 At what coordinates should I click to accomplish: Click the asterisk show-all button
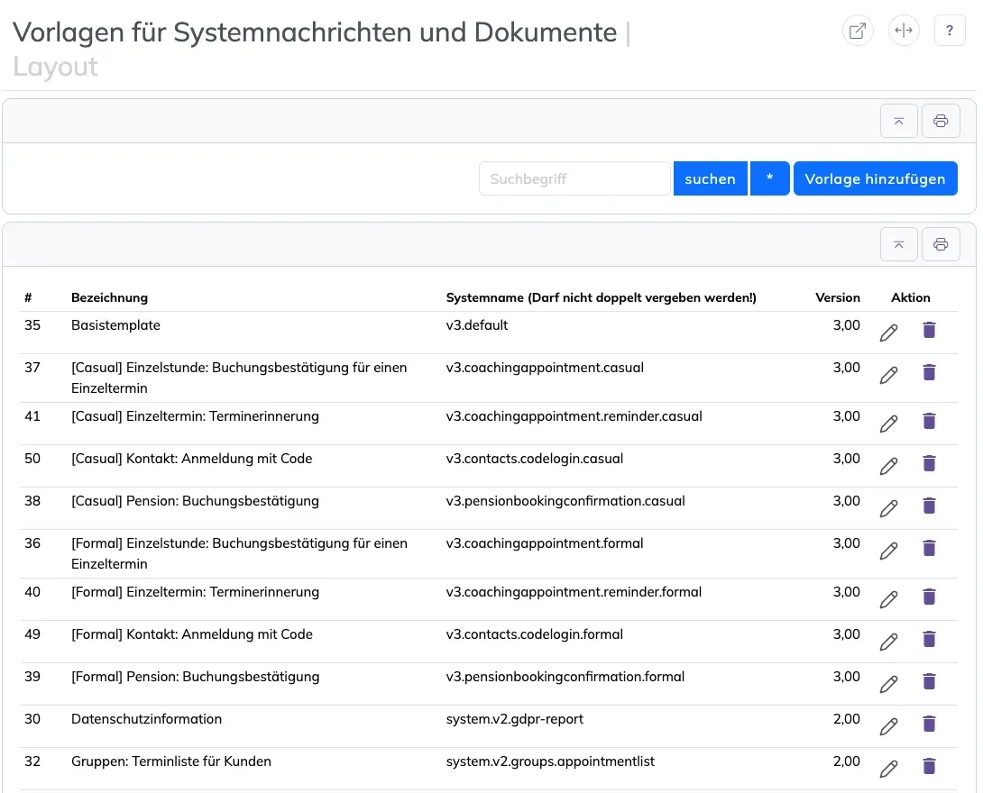pyautogui.click(x=769, y=178)
